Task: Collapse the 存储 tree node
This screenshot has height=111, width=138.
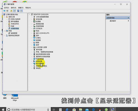Action: tap(4, 31)
